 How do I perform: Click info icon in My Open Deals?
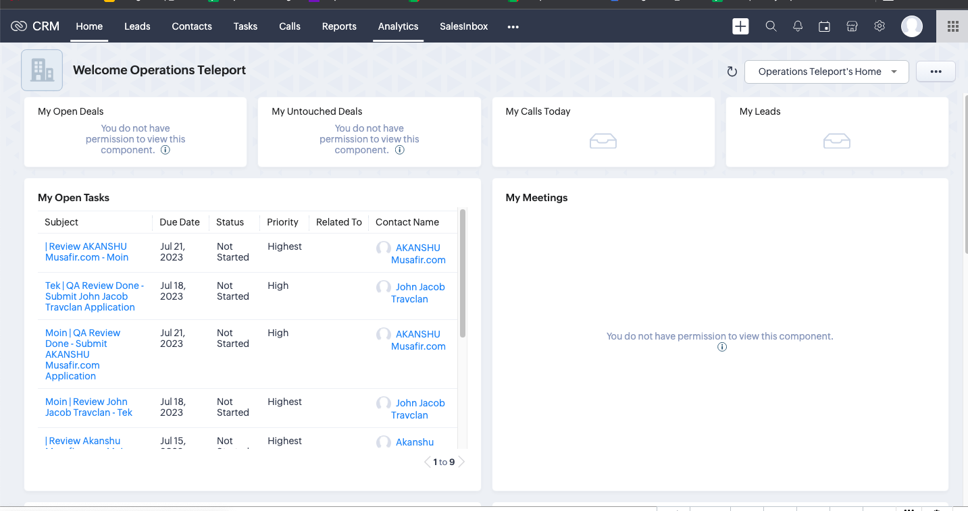[165, 150]
